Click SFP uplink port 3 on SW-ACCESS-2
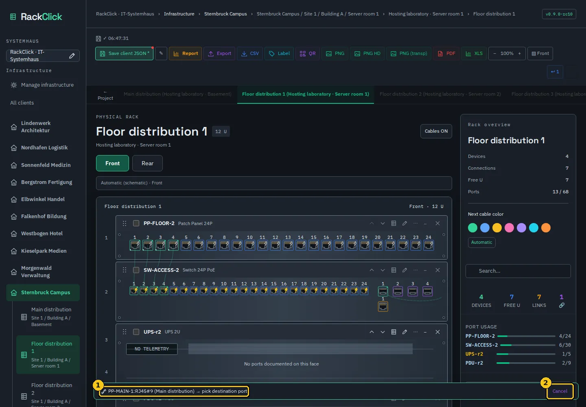Image resolution: width=586 pixels, height=407 pixels. click(x=413, y=291)
